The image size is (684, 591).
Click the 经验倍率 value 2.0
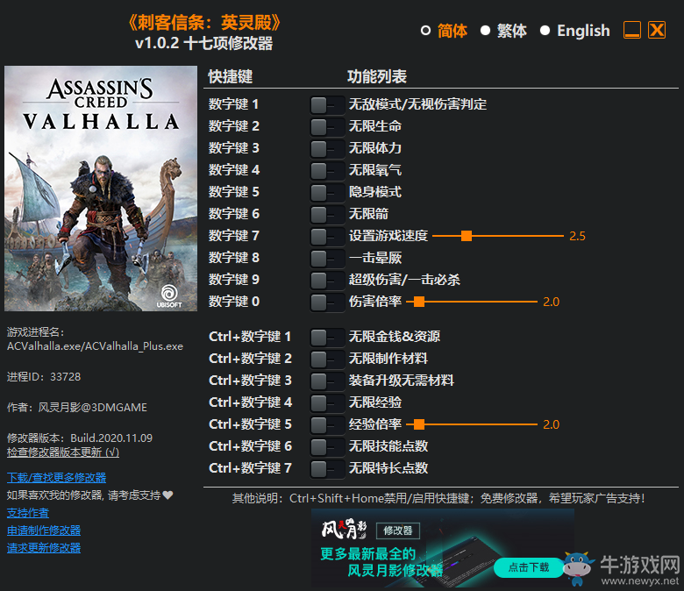click(551, 424)
